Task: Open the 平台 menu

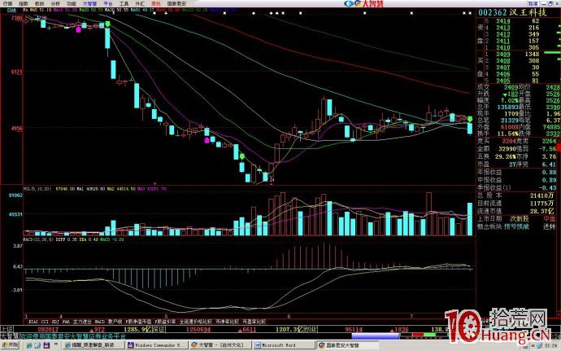Action: click(x=107, y=3)
